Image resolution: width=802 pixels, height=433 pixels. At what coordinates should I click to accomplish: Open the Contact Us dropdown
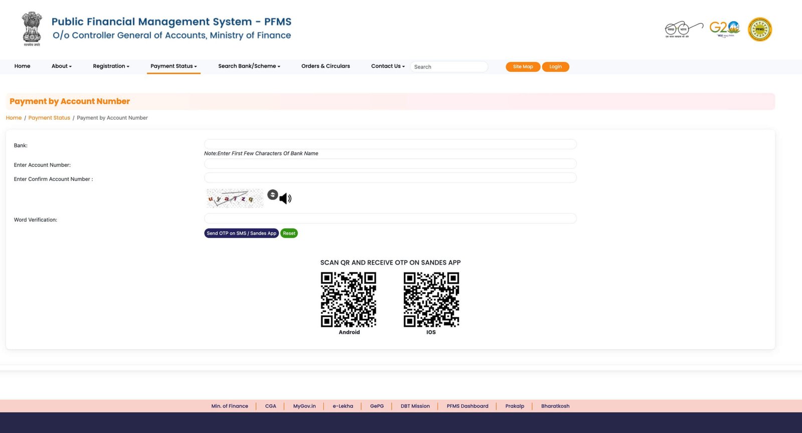tap(387, 66)
